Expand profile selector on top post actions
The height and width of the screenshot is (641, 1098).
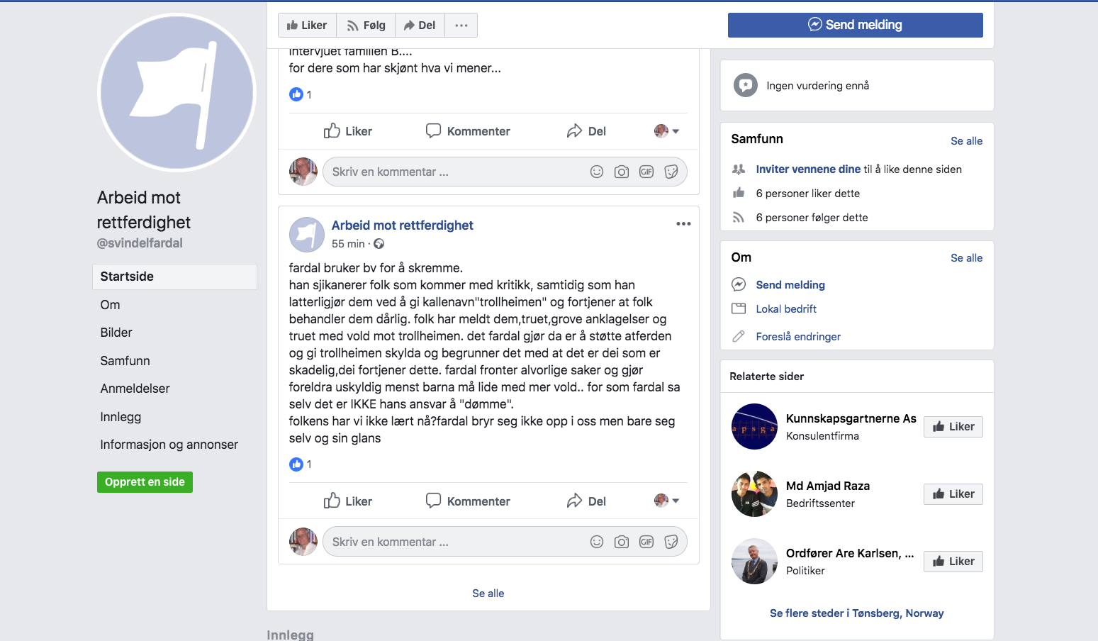point(666,130)
